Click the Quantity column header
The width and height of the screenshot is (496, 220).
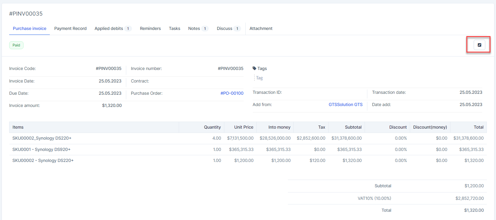[212, 127]
